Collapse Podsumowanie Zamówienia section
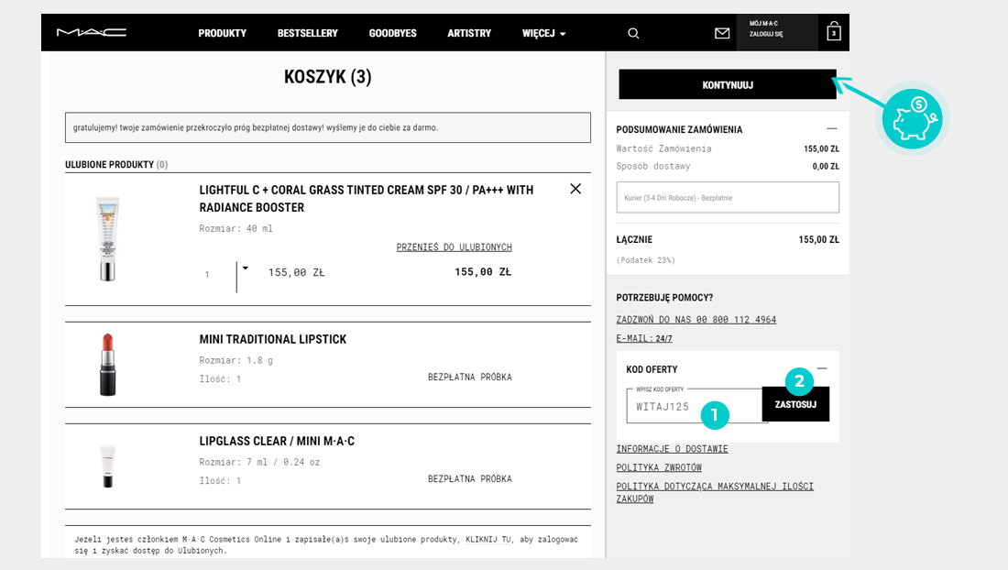 point(832,128)
